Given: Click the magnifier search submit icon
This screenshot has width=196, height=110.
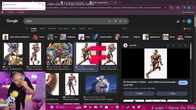Looking at the screenshot, I should click(x=125, y=21).
